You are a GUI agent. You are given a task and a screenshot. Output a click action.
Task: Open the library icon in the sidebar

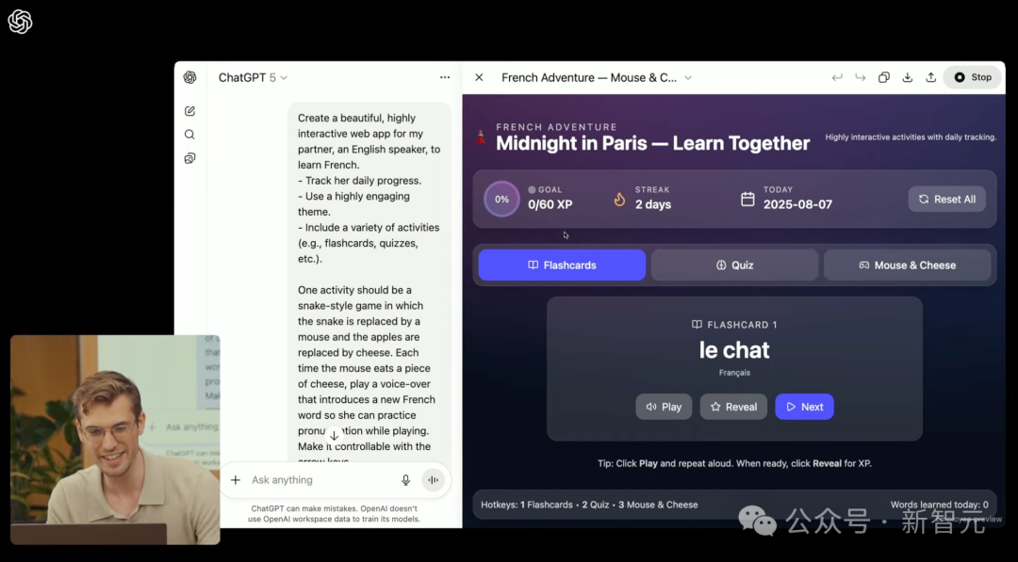pos(189,158)
